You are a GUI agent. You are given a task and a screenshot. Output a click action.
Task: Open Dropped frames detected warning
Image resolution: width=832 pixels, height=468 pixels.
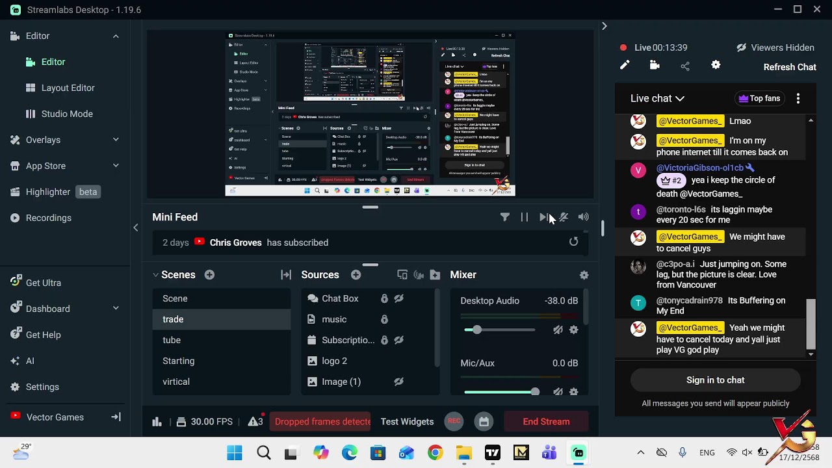320,421
